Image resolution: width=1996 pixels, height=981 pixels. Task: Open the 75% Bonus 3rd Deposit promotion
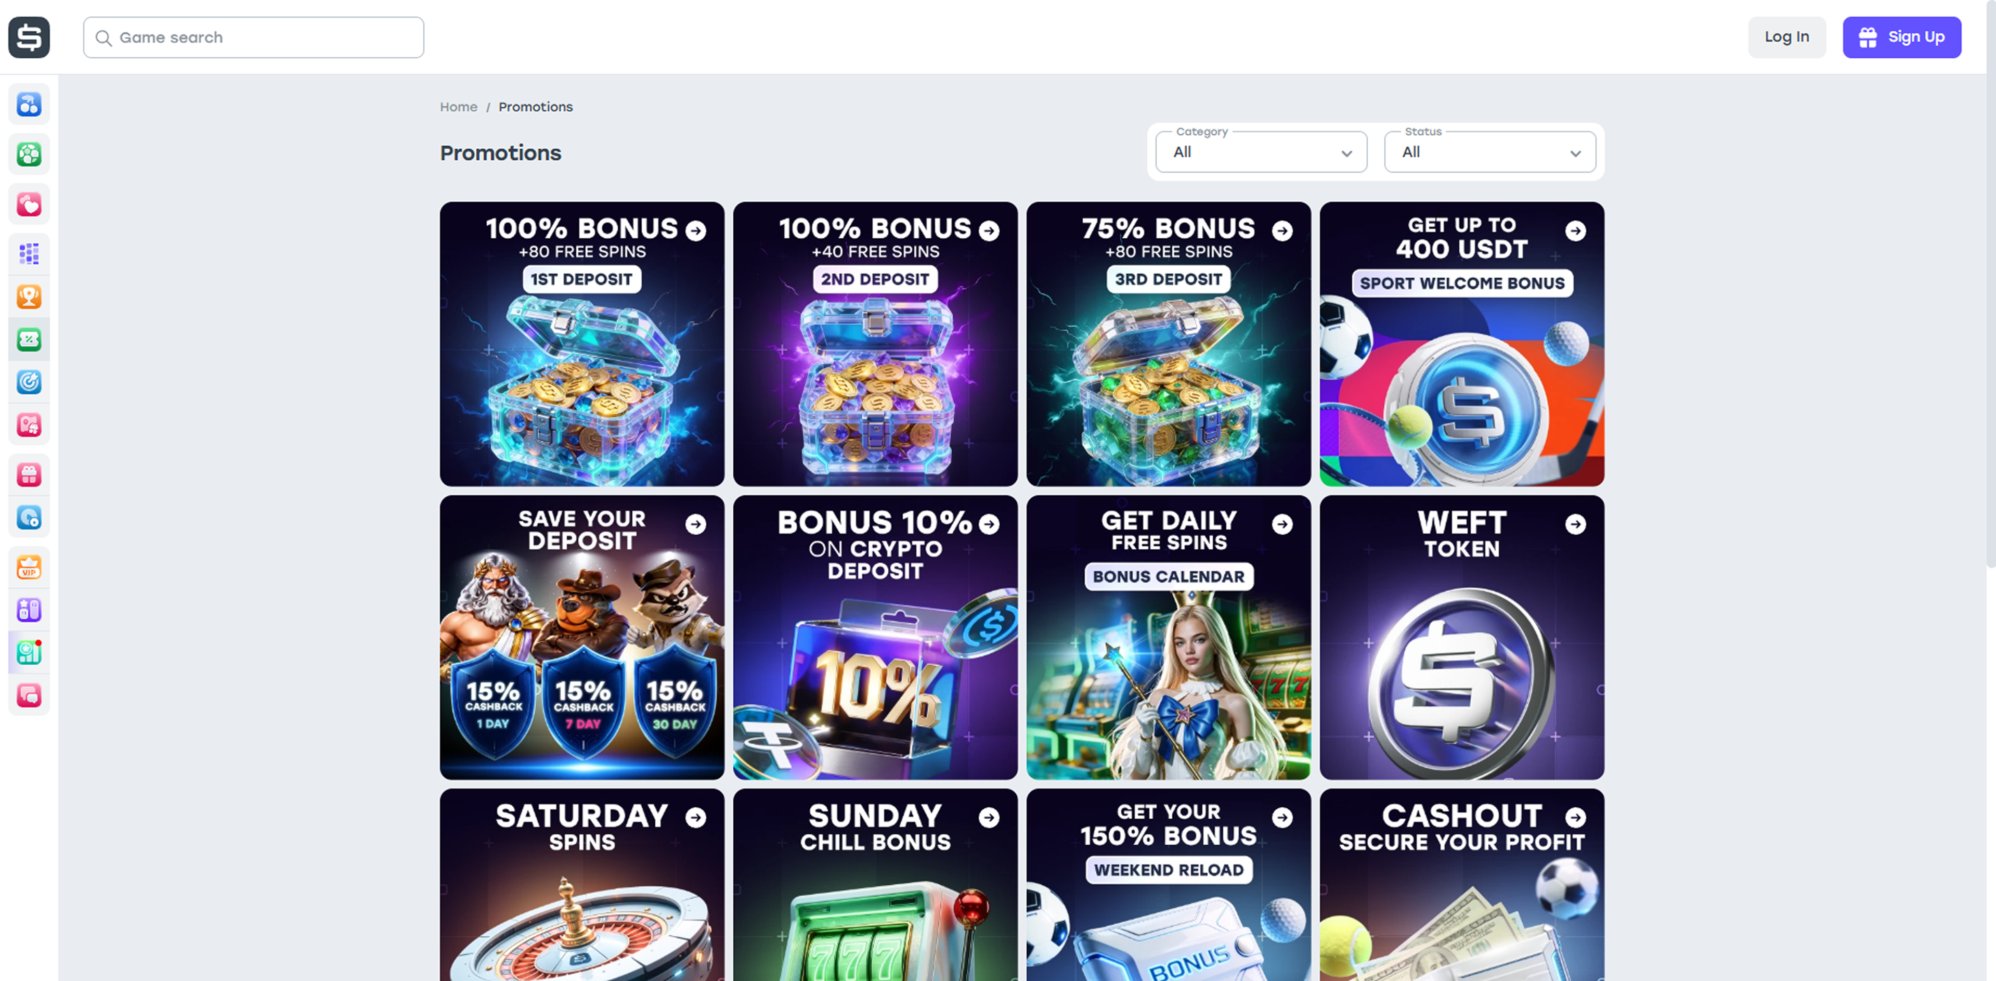[x=1169, y=344]
